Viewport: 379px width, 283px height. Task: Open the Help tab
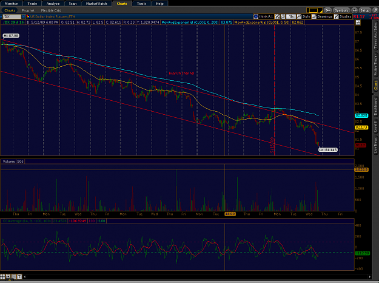coord(159,4)
